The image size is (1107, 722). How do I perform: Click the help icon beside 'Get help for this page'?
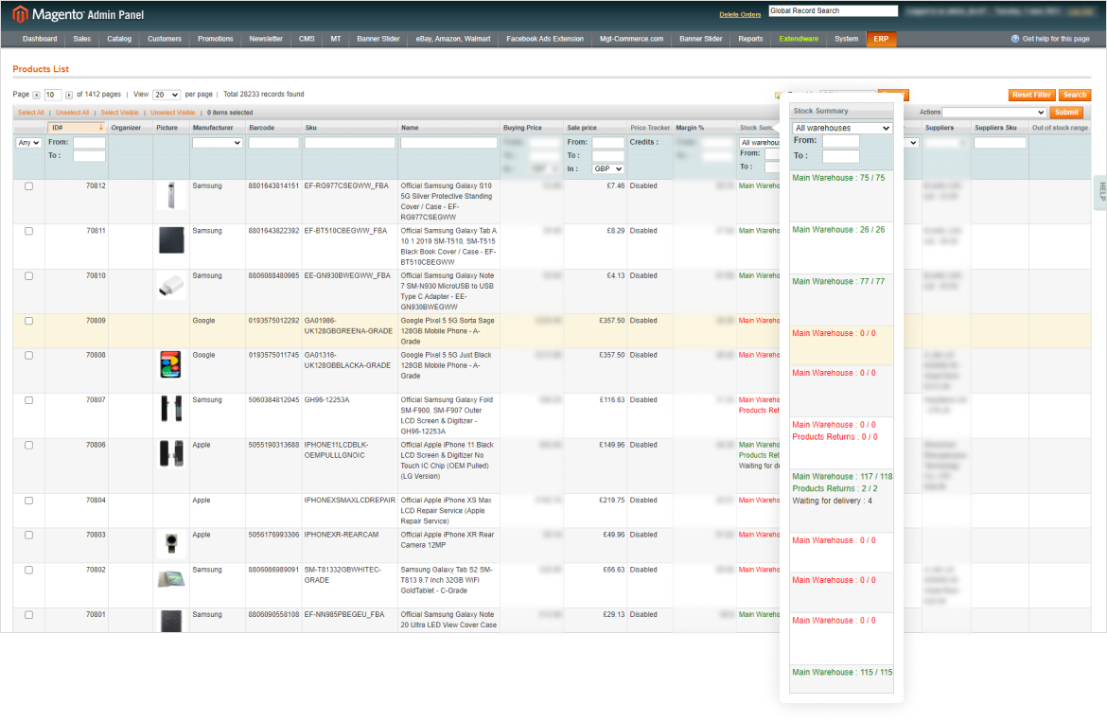[1015, 39]
